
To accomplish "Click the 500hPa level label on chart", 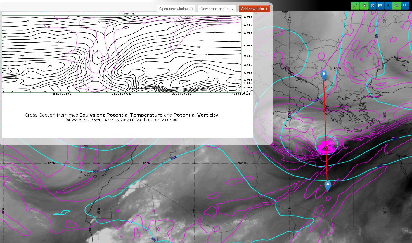I will click(x=247, y=56).
